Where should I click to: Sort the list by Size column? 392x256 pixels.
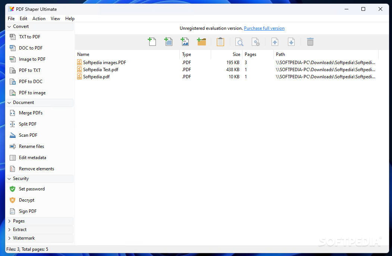226,54
